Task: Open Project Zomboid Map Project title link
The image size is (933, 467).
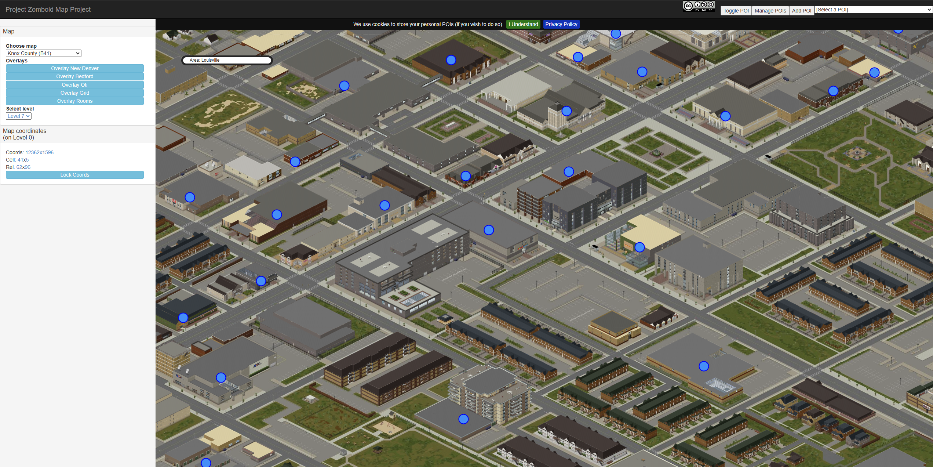Action: [x=48, y=10]
